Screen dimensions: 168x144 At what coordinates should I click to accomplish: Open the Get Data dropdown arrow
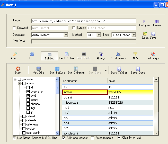[106, 70]
